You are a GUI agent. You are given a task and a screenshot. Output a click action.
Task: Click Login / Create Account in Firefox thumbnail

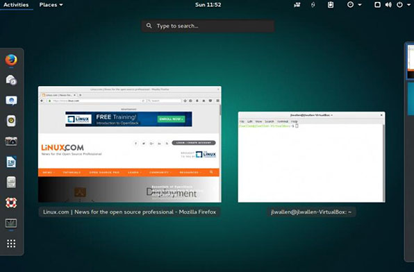pyautogui.click(x=194, y=143)
